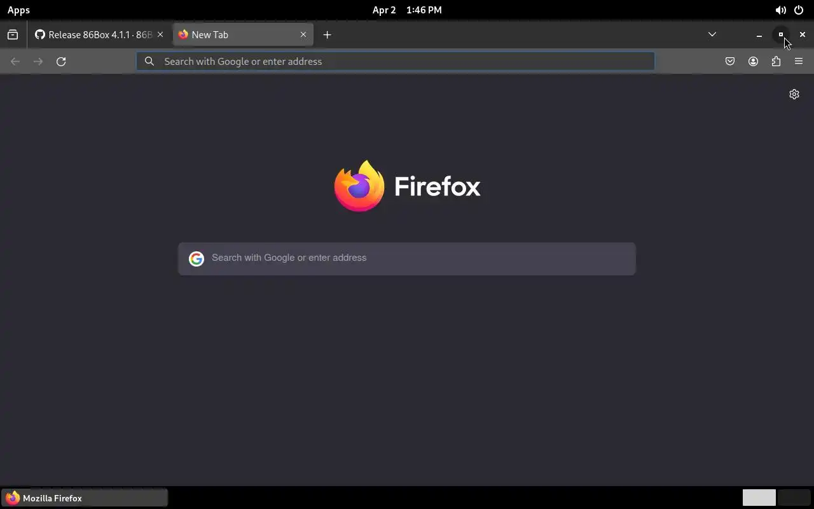Minimize the Firefox window

coord(759,35)
